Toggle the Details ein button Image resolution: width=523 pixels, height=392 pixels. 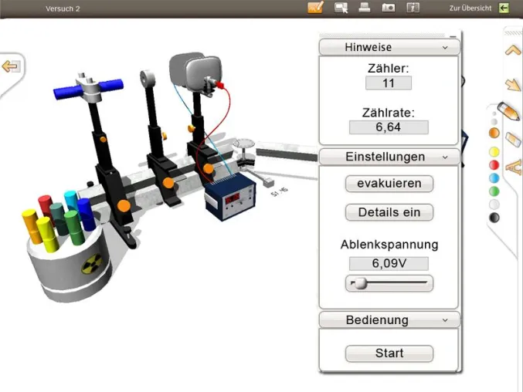click(389, 212)
